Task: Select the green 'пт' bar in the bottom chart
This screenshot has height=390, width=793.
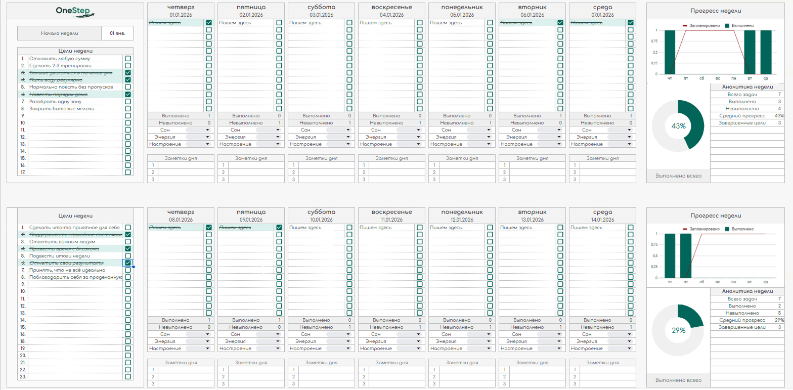Action: pos(685,255)
